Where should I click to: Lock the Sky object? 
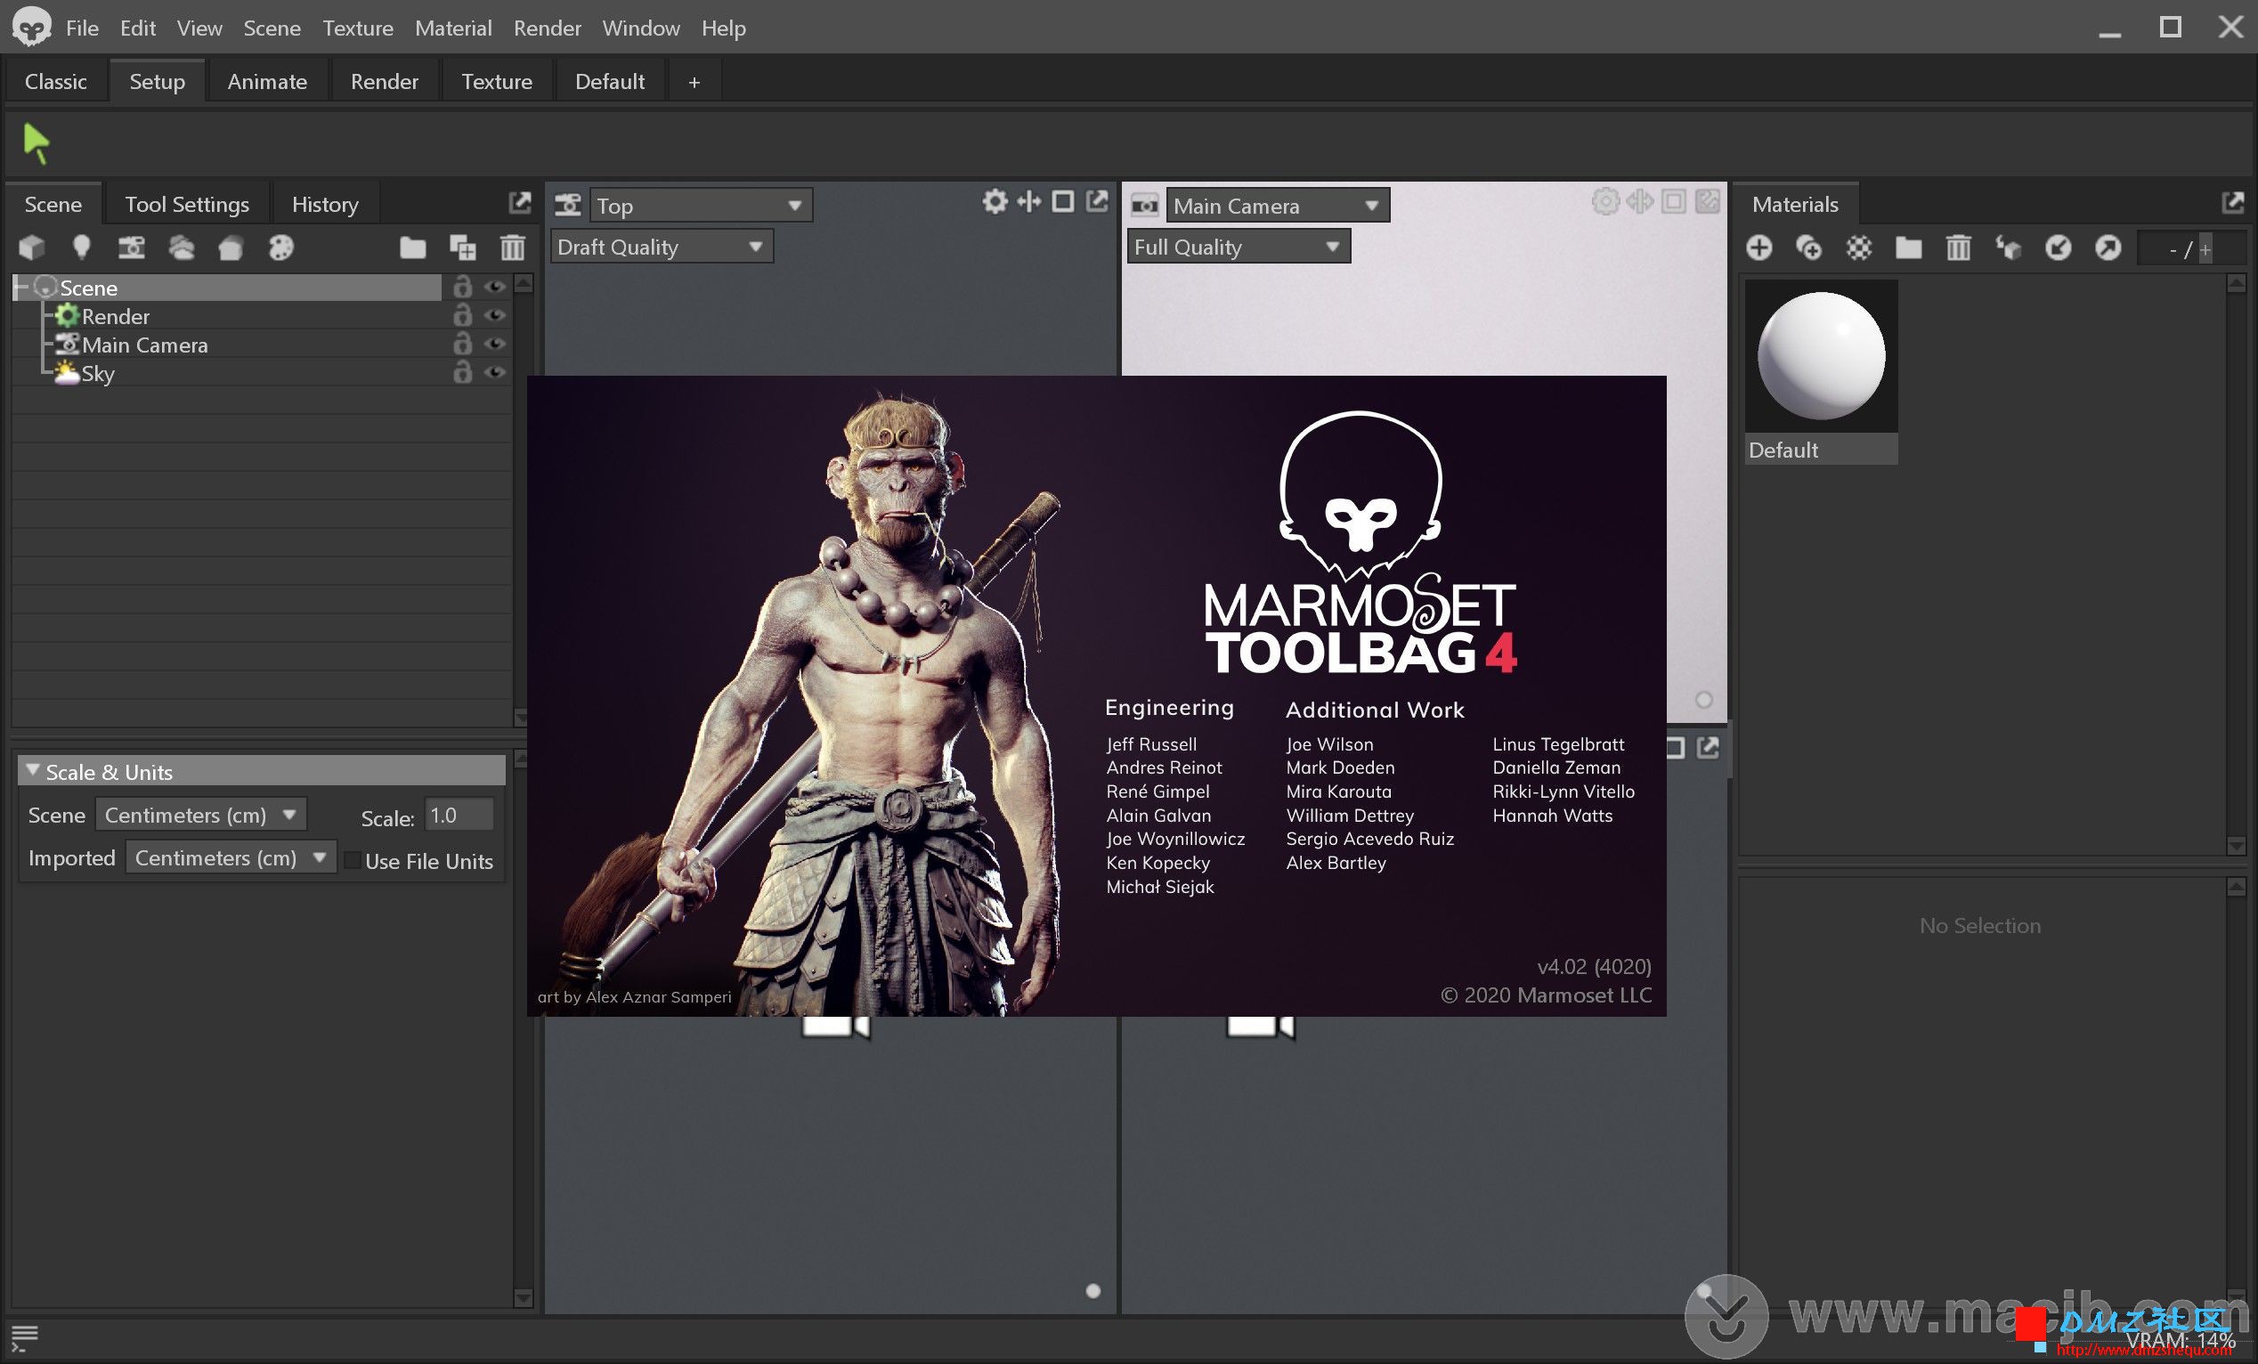462,372
